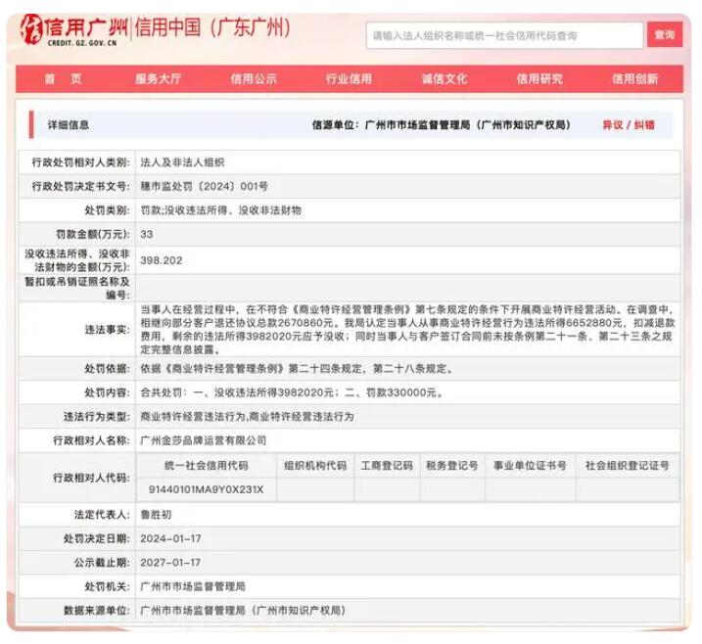This screenshot has width=702, height=644.
Task: Select the 处罚依据 value text
Action: pos(298,369)
